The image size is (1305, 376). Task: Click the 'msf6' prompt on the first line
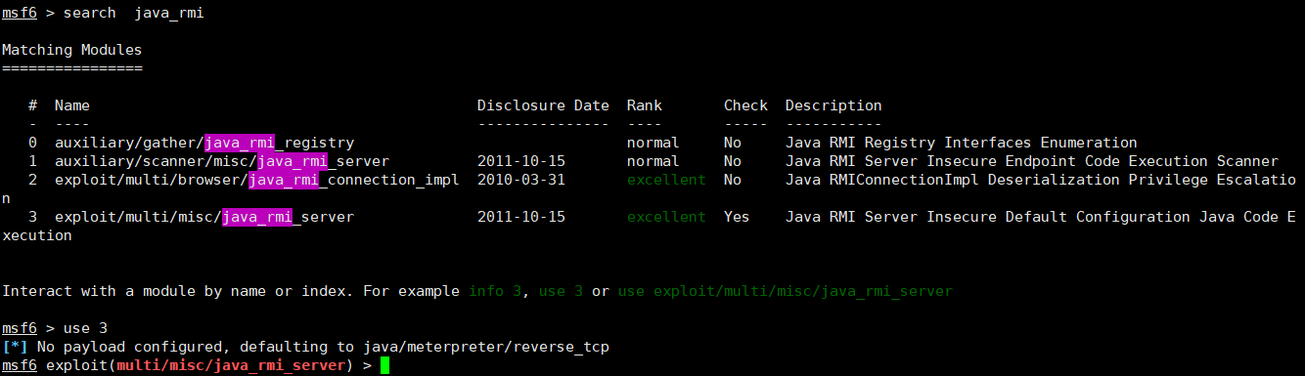(x=20, y=13)
